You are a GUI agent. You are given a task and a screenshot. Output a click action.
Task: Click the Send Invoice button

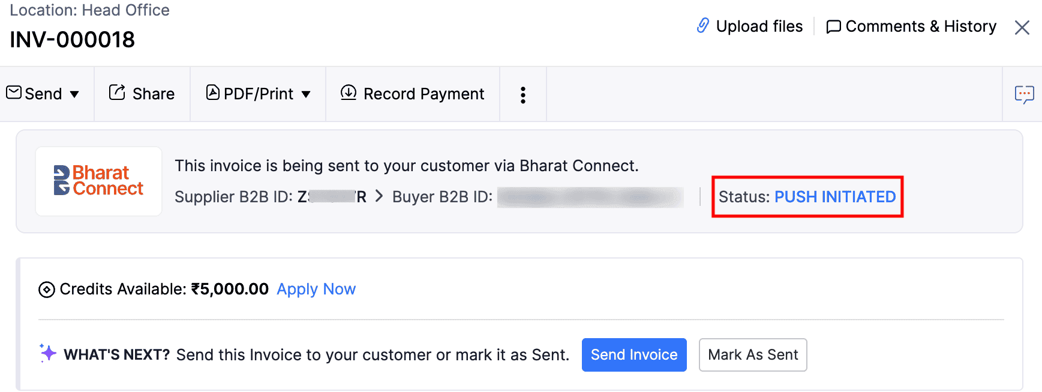pos(633,354)
